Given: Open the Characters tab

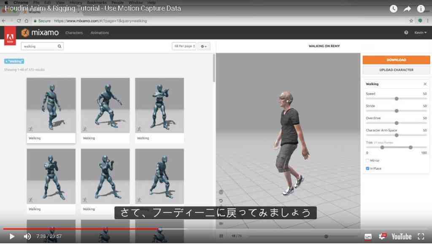Looking at the screenshot, I should (x=74, y=32).
